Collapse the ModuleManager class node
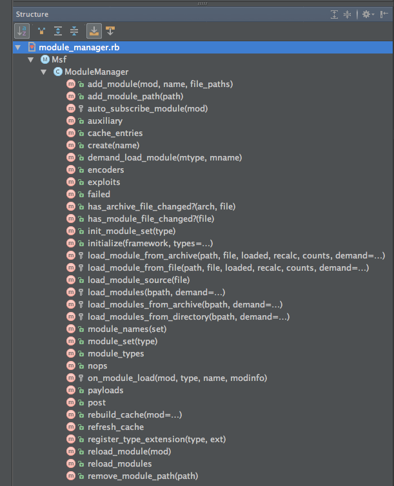 coord(44,72)
